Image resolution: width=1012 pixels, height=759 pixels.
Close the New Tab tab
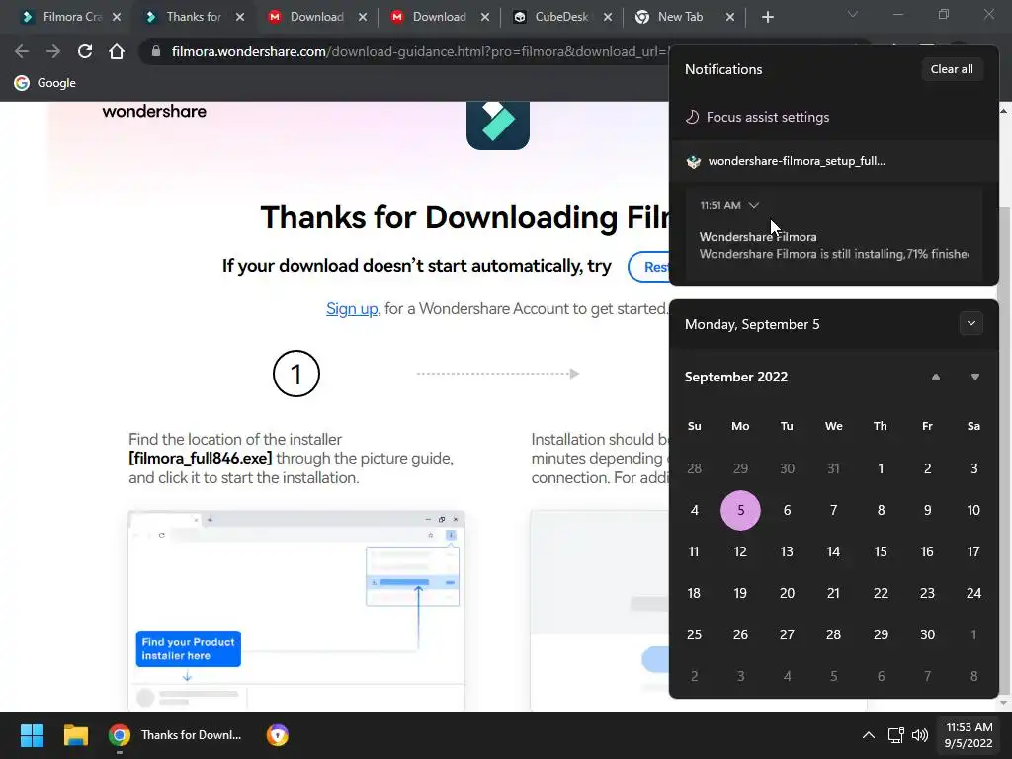pyautogui.click(x=730, y=17)
